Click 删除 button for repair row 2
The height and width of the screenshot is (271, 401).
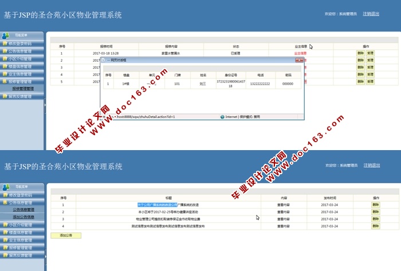tap(360, 60)
